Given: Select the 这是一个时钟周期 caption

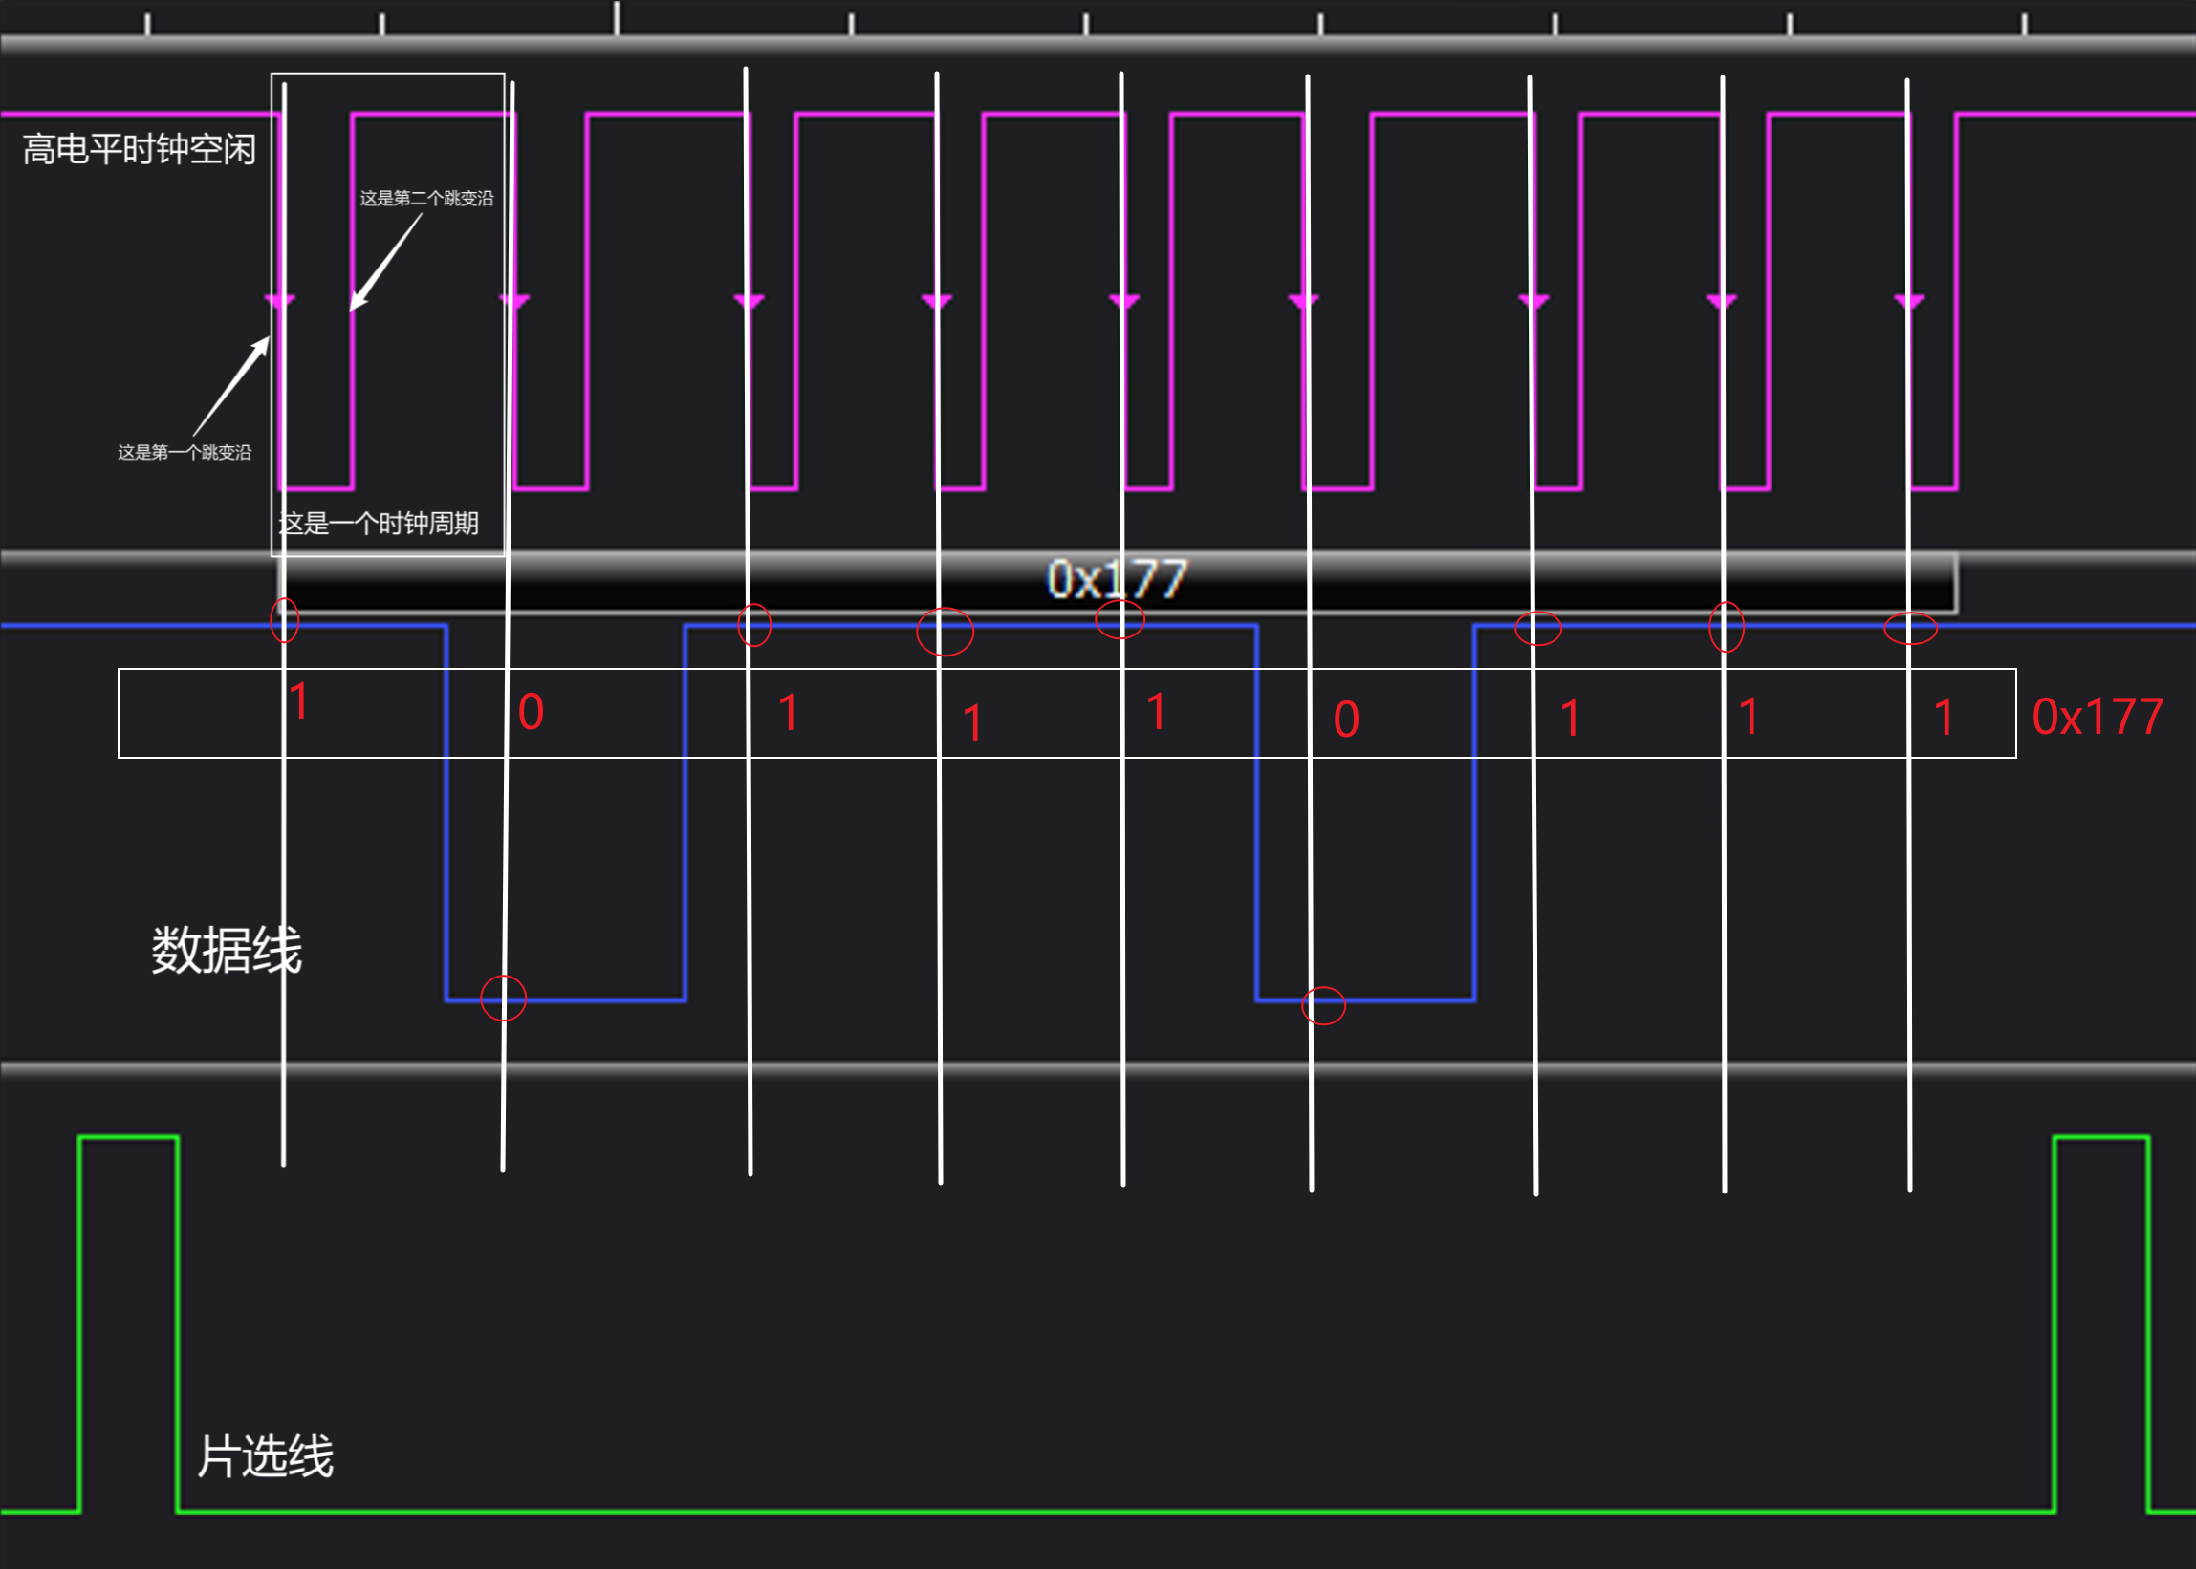Looking at the screenshot, I should [379, 524].
